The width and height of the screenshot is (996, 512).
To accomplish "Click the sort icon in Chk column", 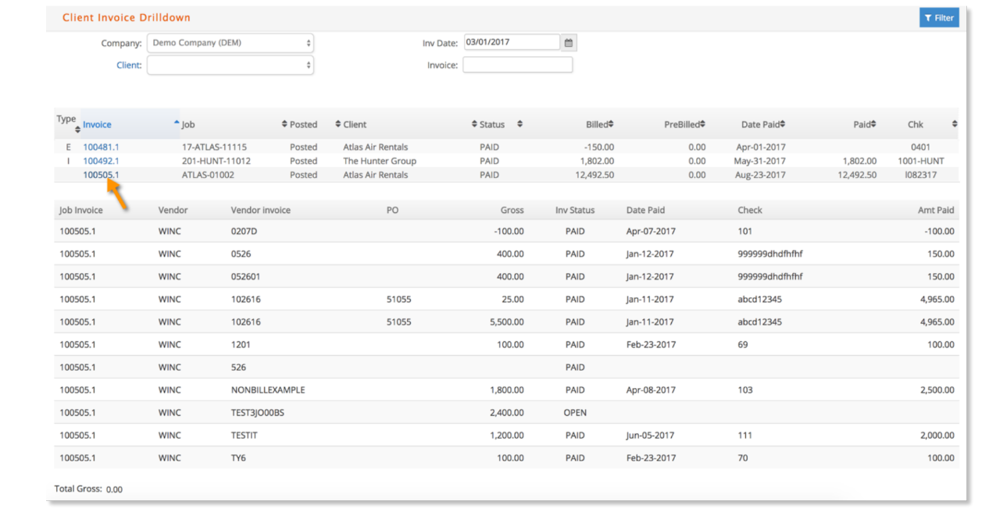I will point(955,124).
